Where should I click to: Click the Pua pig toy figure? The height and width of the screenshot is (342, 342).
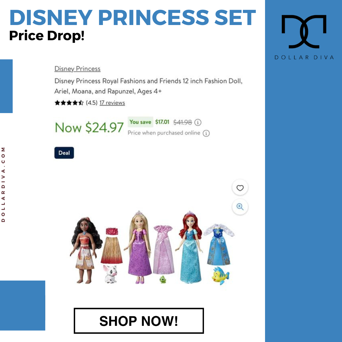tap(111, 274)
